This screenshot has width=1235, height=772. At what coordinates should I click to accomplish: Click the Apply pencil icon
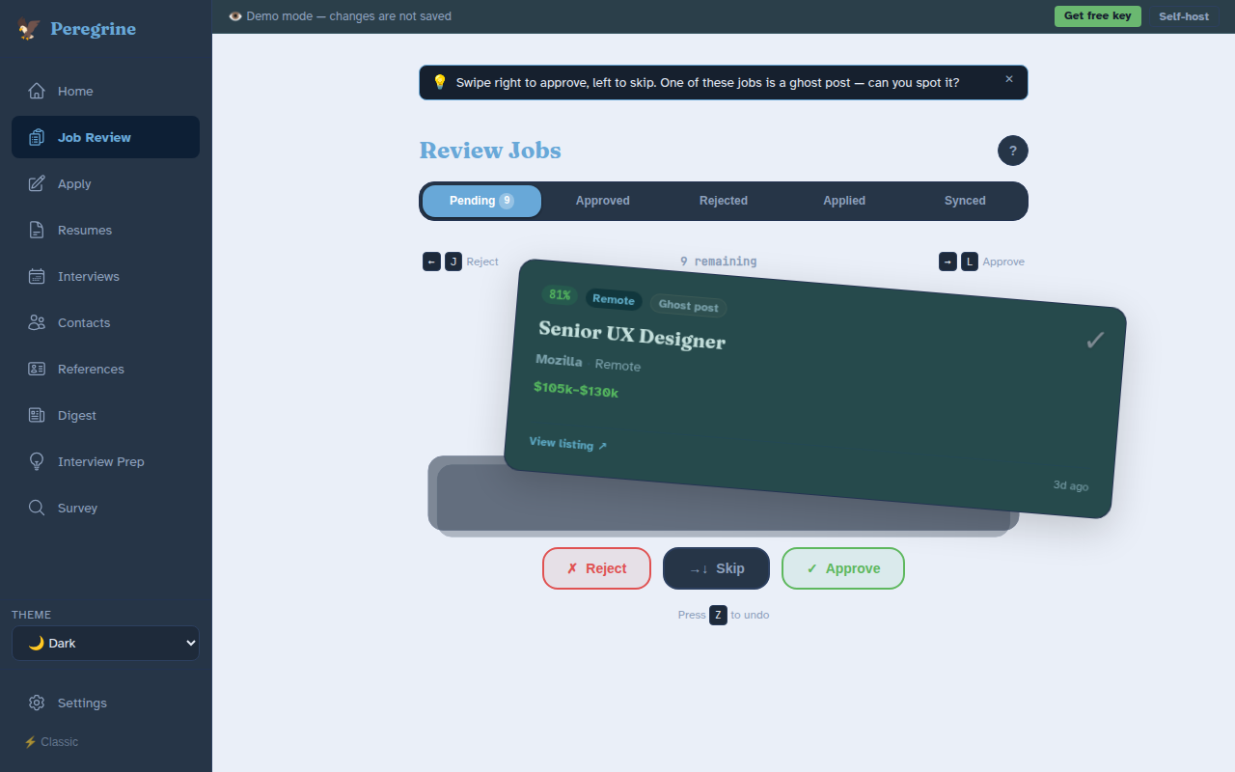[x=37, y=183]
